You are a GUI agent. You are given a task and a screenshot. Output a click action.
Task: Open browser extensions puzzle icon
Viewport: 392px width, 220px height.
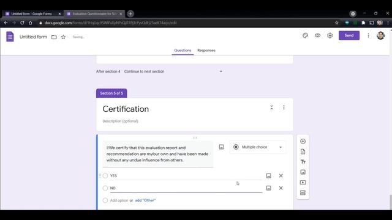coord(363,23)
